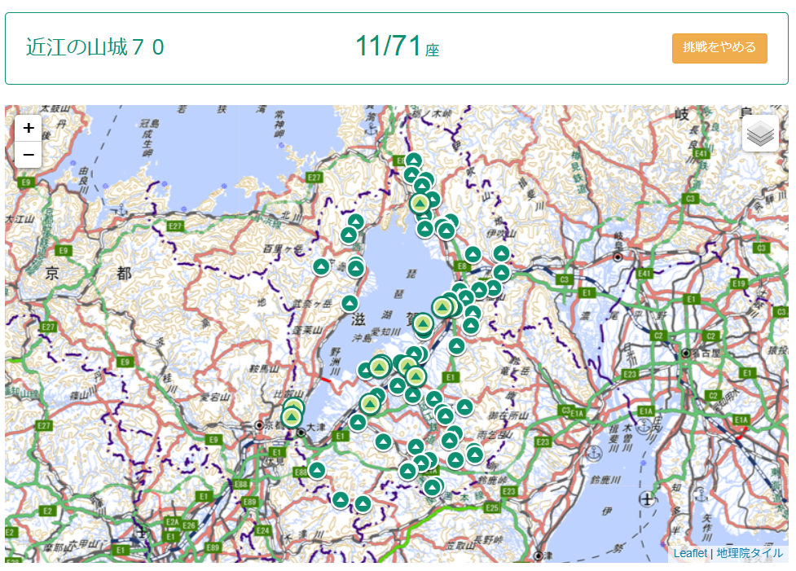796x571 pixels.
Task: Zoom out of the map
Action: click(x=29, y=154)
